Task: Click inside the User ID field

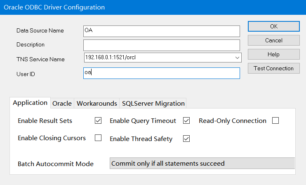Action: point(161,73)
